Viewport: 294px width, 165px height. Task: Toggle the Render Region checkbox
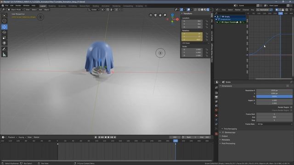pyautogui.click(x=291, y=107)
